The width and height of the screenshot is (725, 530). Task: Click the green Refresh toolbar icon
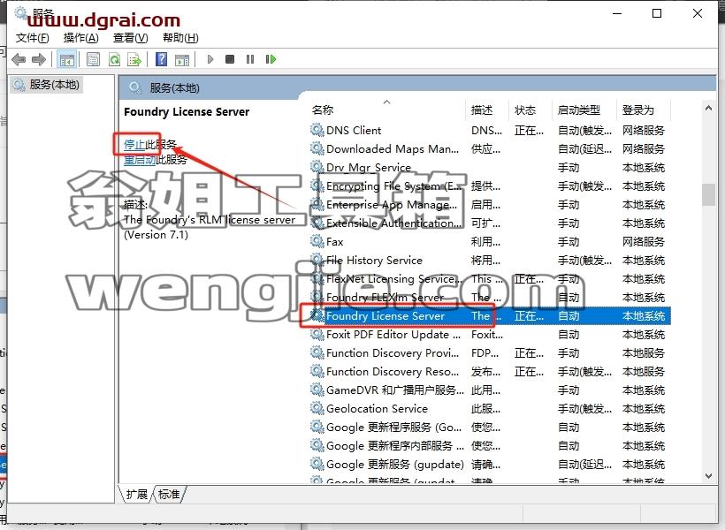(114, 59)
